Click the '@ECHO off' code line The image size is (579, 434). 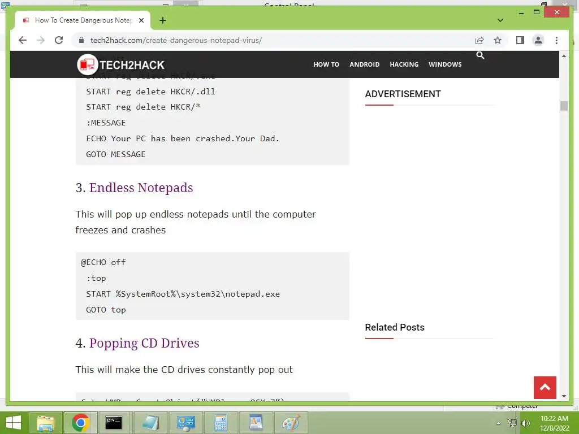tap(103, 262)
